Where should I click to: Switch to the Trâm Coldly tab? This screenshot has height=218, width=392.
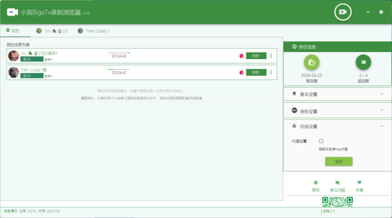click(93, 31)
